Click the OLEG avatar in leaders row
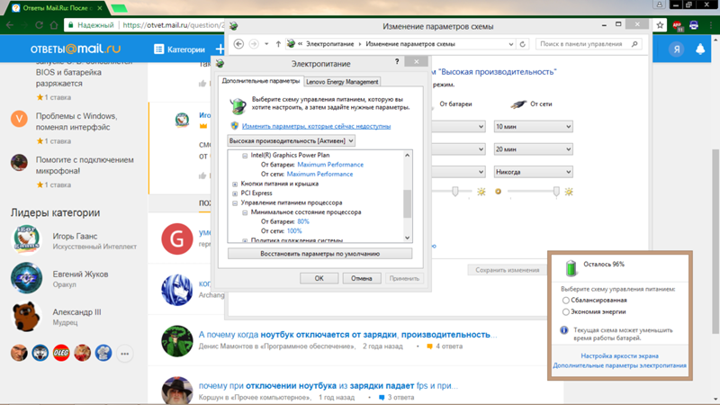The image size is (720, 405). (61, 353)
